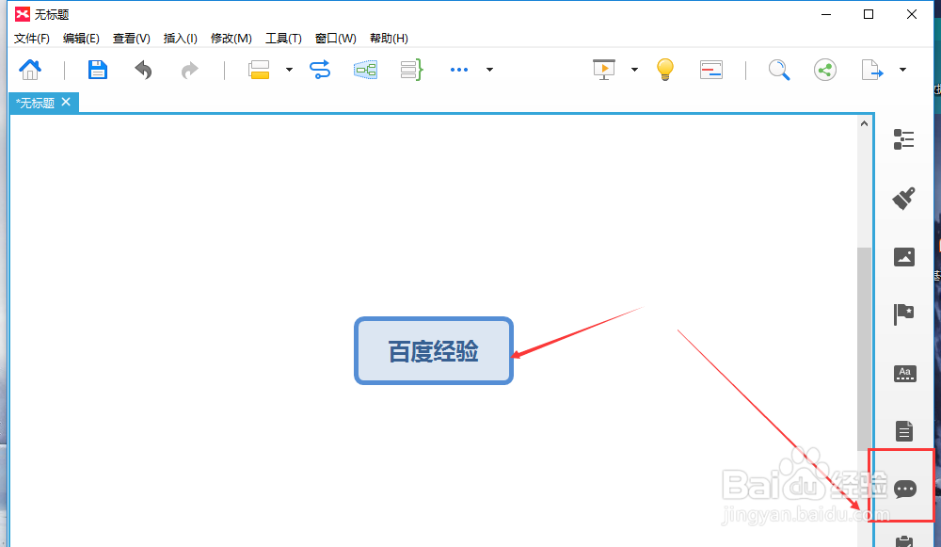Viewport: 941px width, 547px height.
Task: Open the Comments speech bubble panel
Action: click(x=905, y=489)
